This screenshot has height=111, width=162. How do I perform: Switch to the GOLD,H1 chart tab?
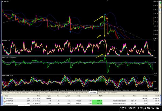(93, 93)
